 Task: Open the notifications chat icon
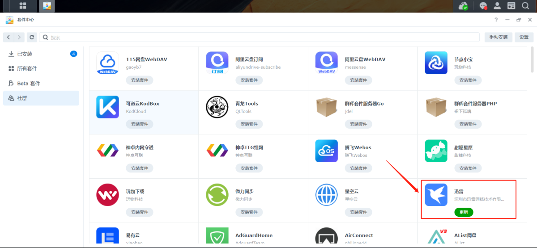pyautogui.click(x=483, y=6)
